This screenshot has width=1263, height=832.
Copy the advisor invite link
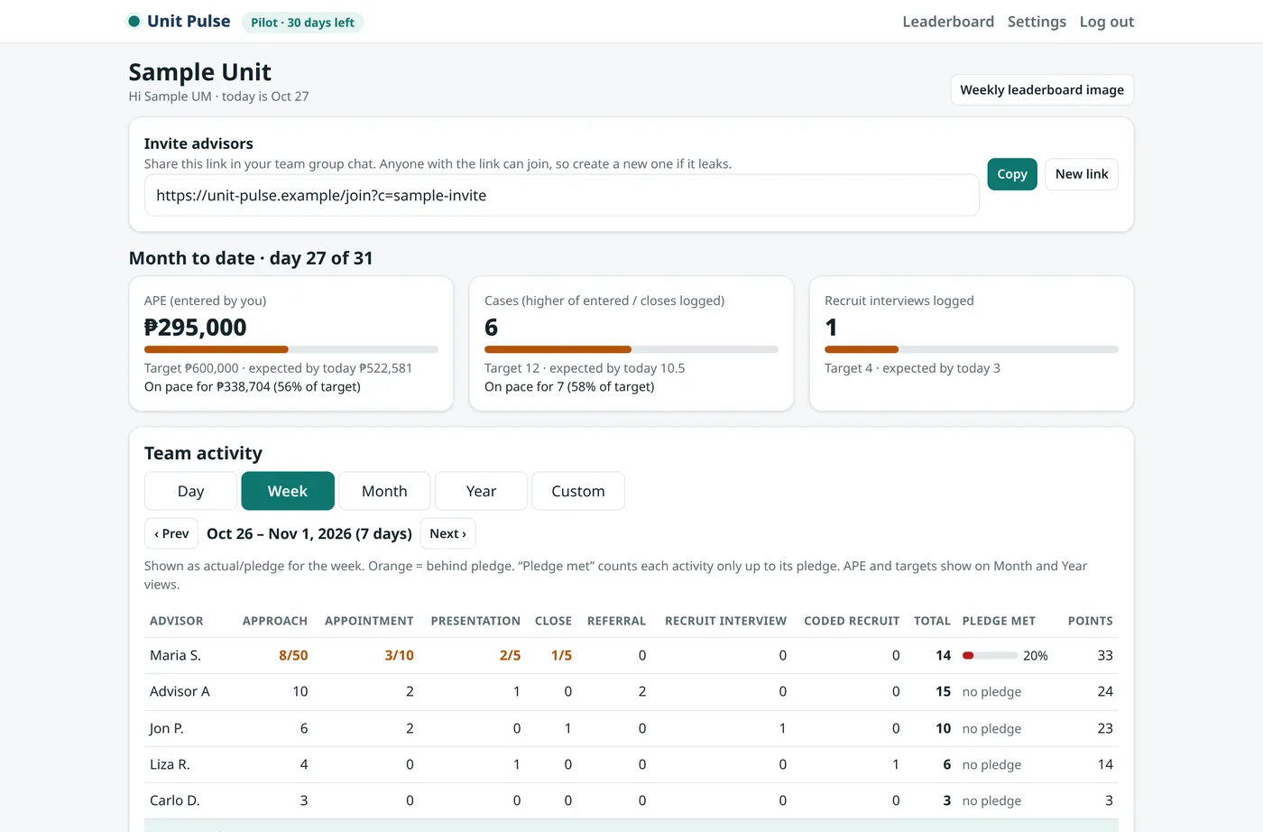click(x=1012, y=174)
